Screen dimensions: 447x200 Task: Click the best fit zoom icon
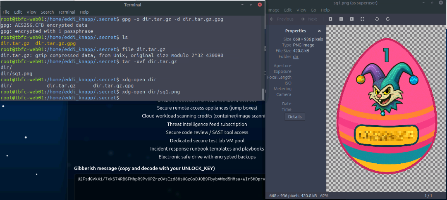tap(363, 19)
